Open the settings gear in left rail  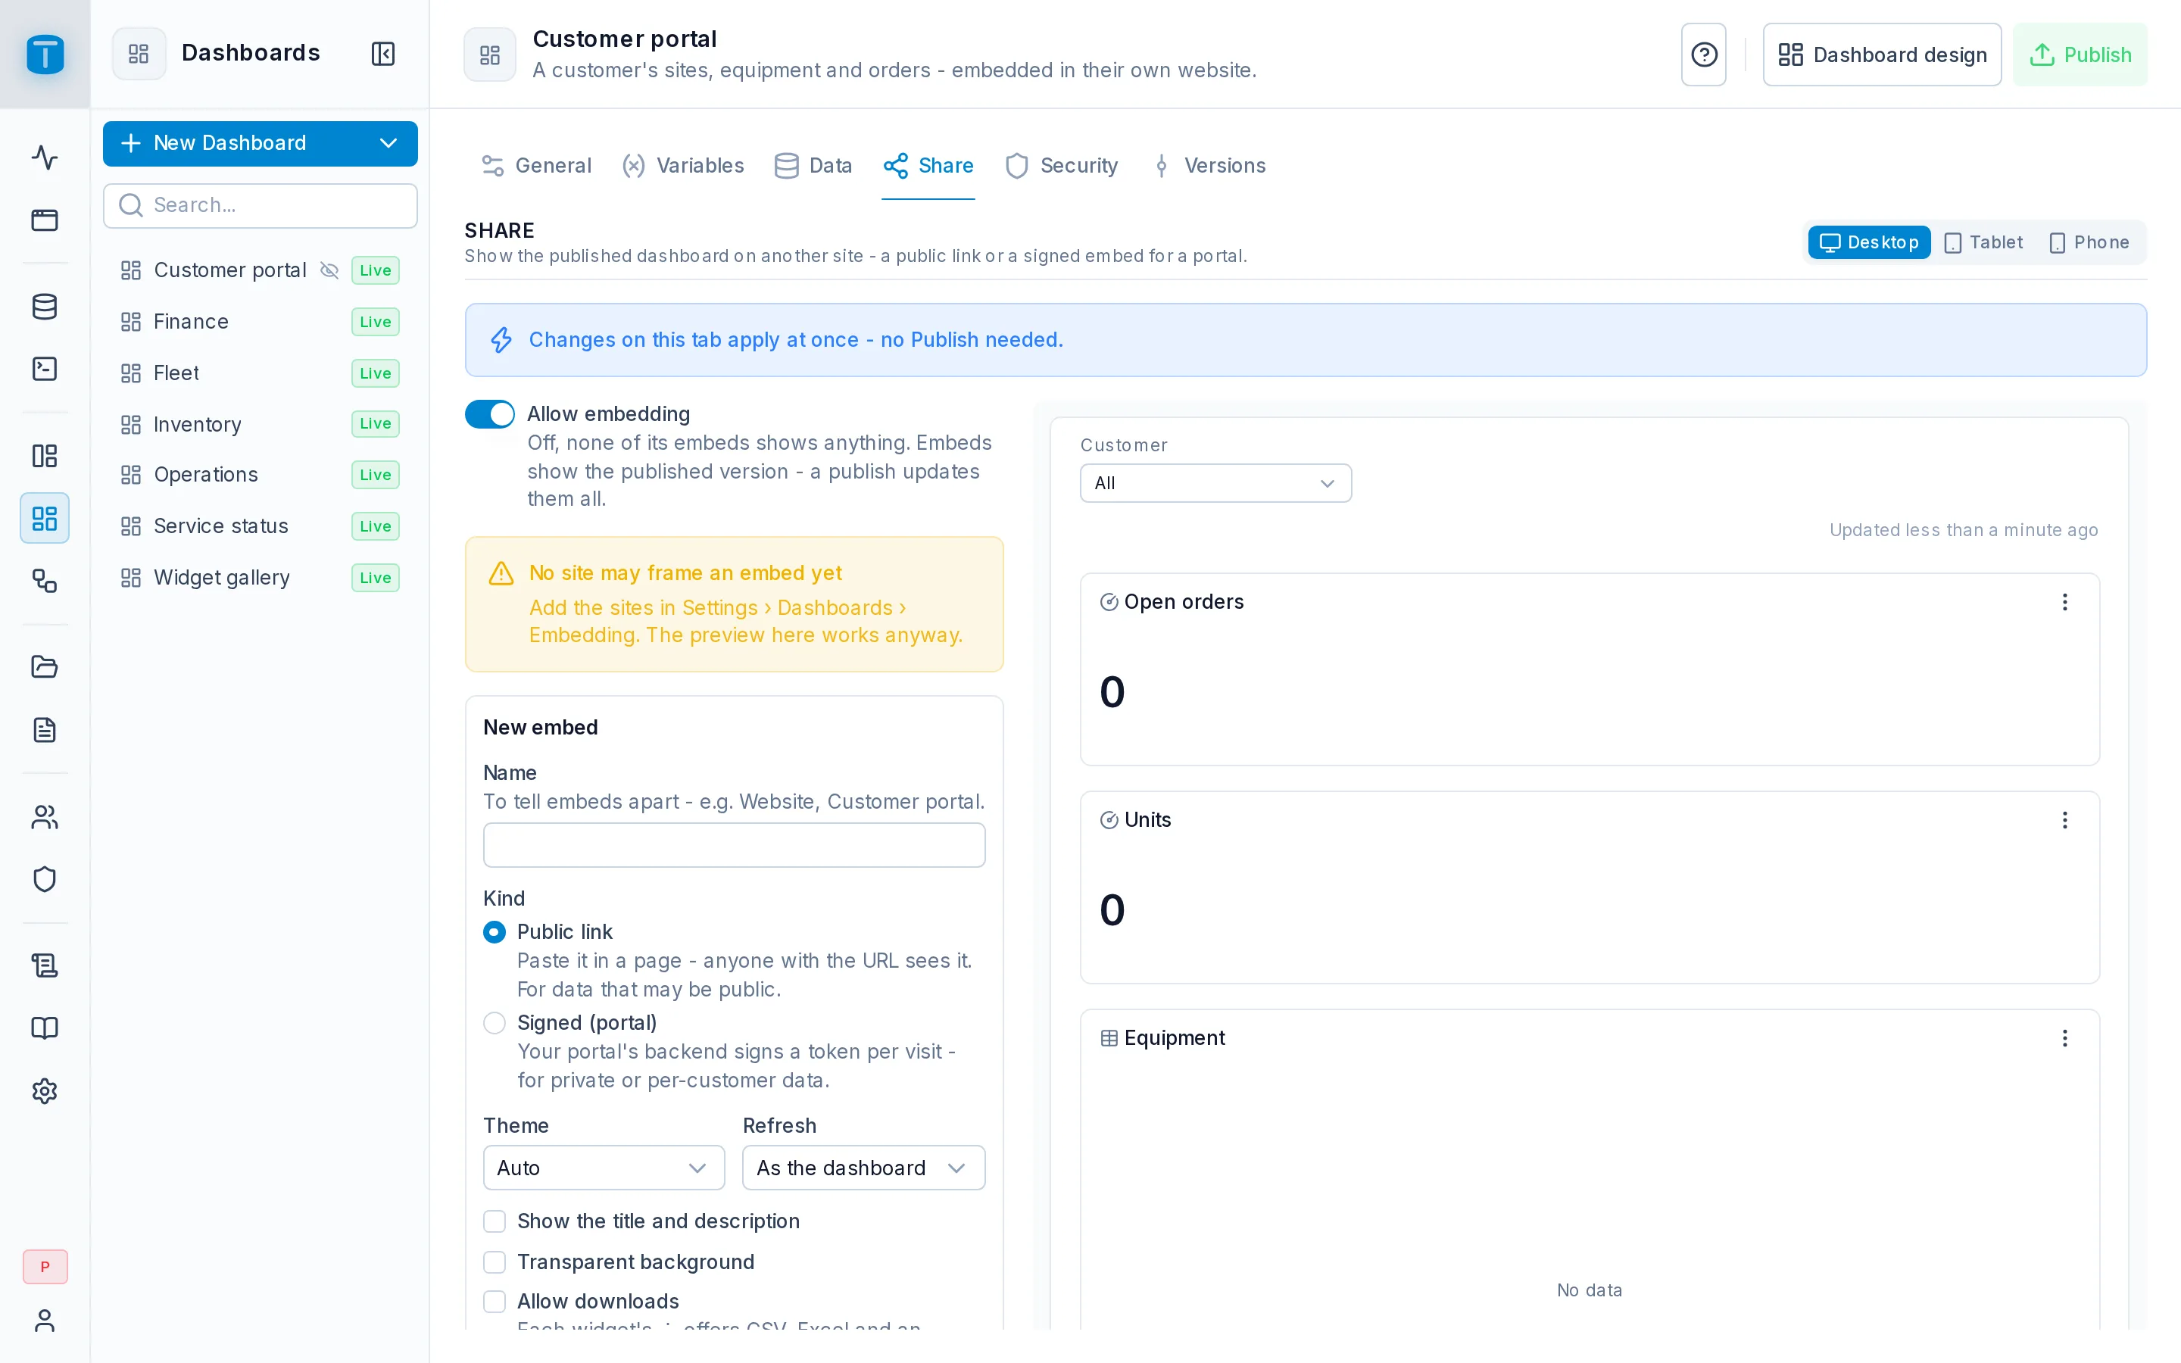[x=44, y=1090]
